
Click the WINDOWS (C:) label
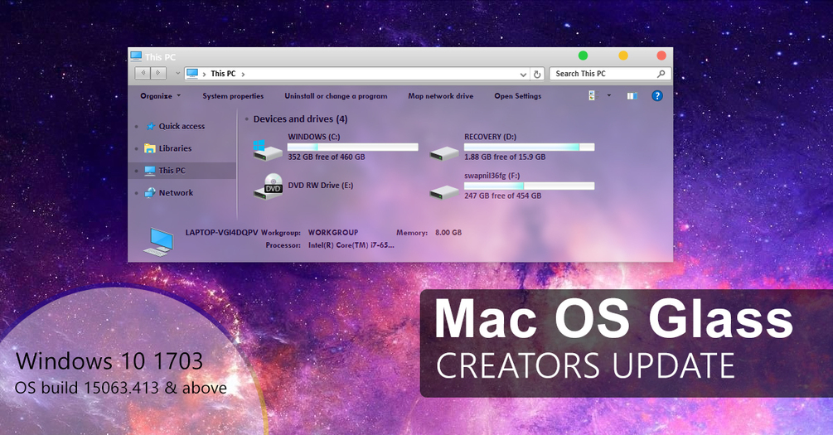coord(314,137)
